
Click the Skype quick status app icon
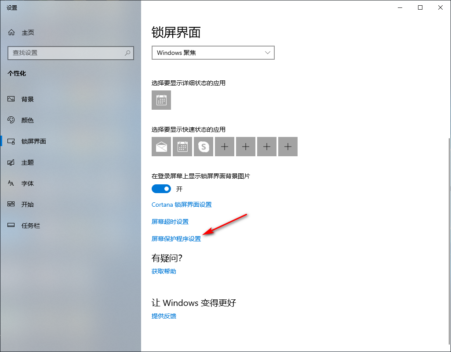click(204, 147)
